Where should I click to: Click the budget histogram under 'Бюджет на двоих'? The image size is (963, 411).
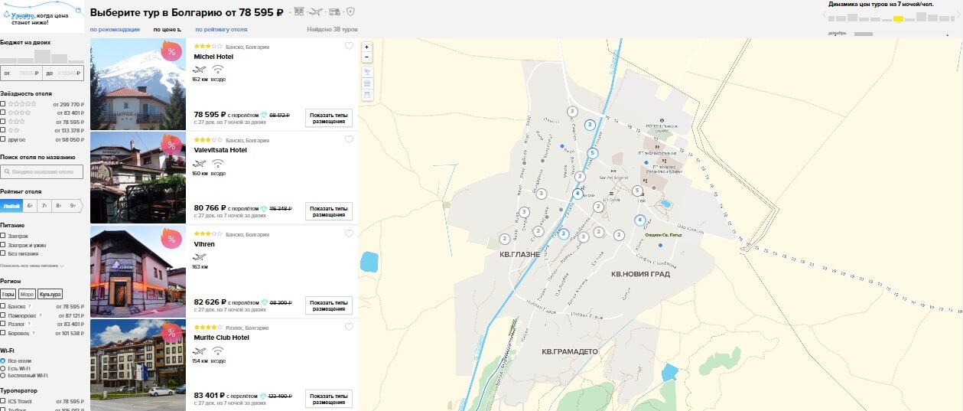[42, 57]
